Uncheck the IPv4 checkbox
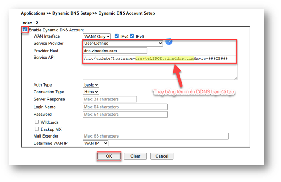 pyautogui.click(x=117, y=36)
